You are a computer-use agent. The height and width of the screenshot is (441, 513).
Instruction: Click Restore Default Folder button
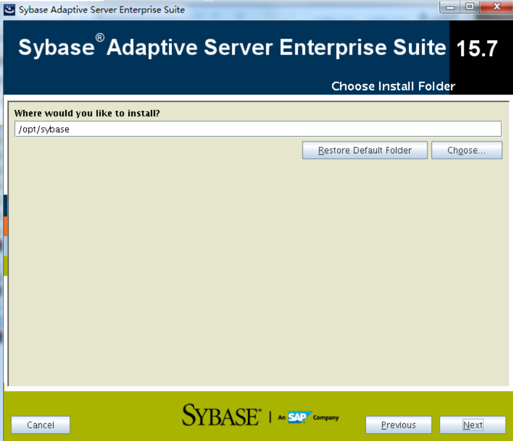(x=365, y=150)
